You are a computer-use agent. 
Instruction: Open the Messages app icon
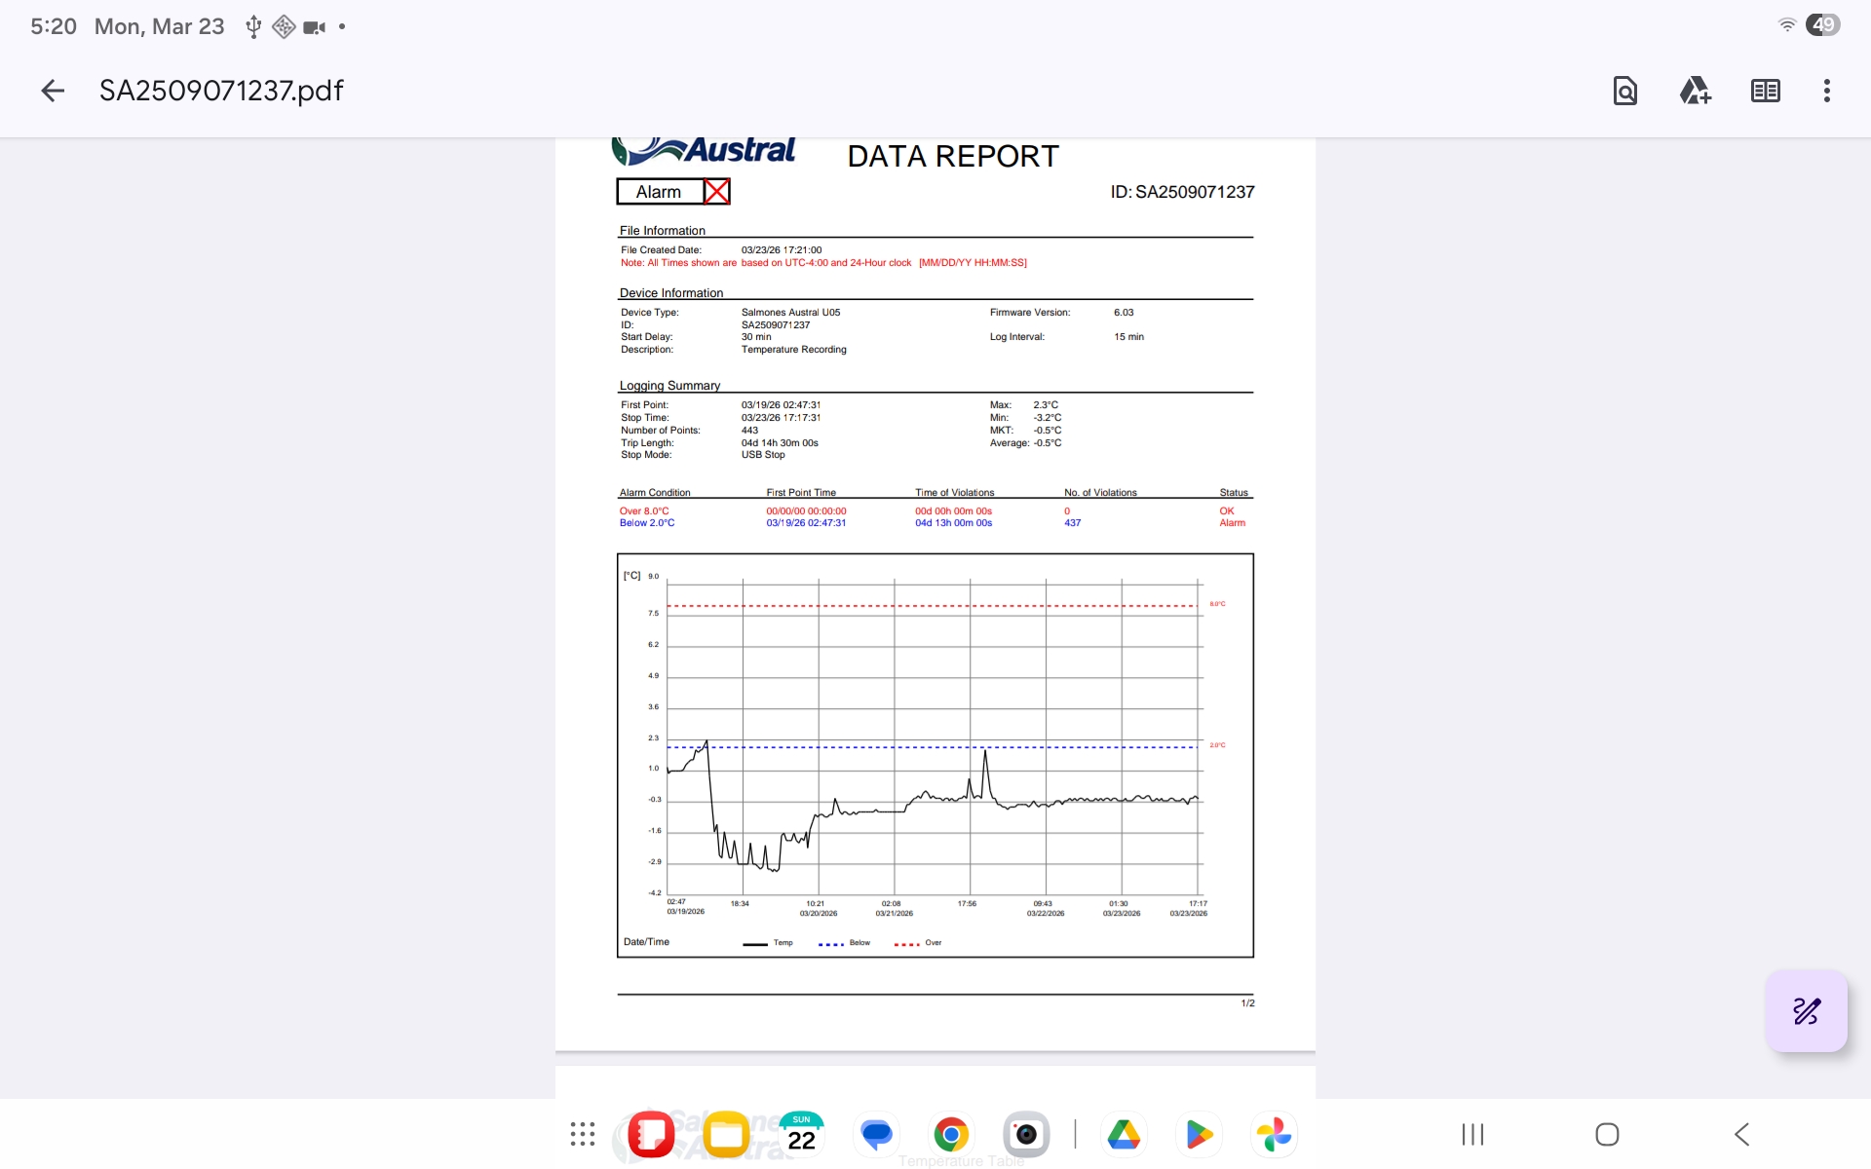tap(876, 1134)
